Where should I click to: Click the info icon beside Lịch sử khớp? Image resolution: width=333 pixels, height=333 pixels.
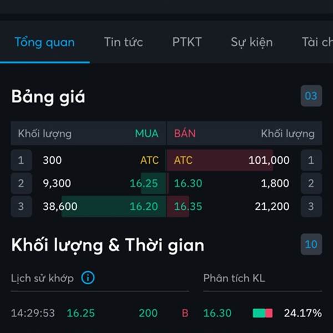[88, 277]
